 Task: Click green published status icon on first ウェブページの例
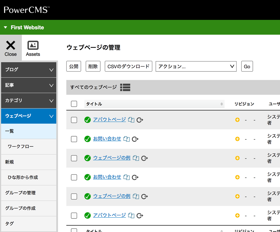pos(88,158)
